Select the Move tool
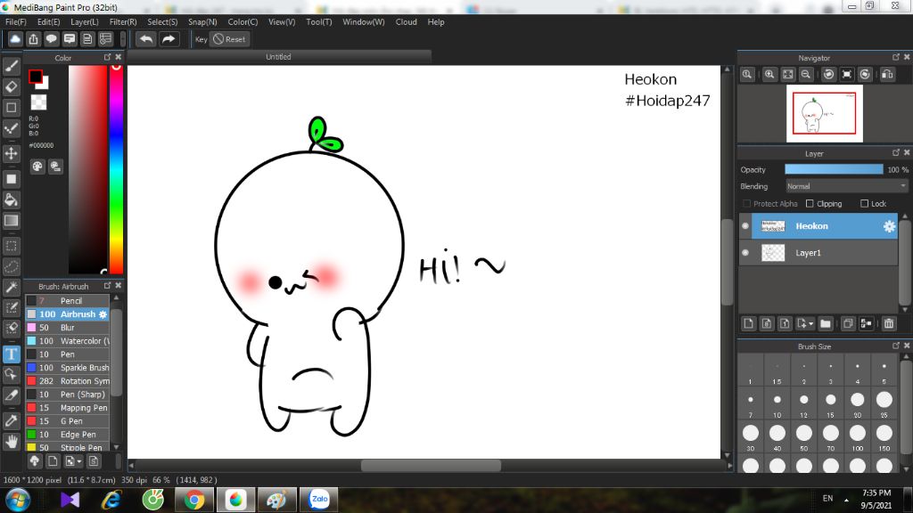Viewport: 913px width, 513px height. point(11,153)
